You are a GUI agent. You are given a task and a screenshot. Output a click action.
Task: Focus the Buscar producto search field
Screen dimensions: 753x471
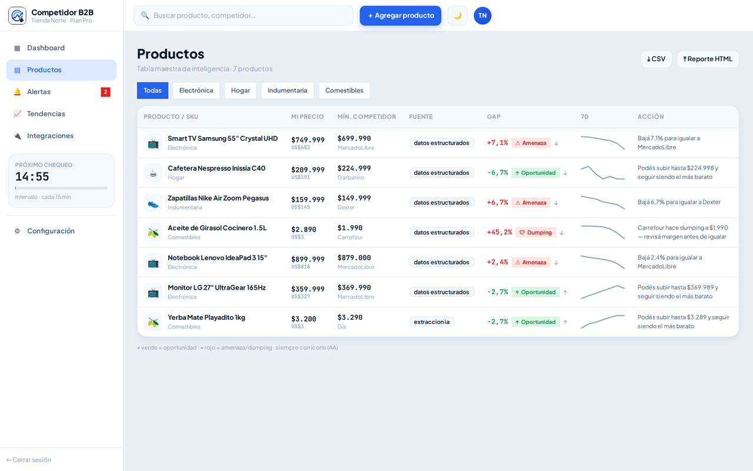[244, 16]
